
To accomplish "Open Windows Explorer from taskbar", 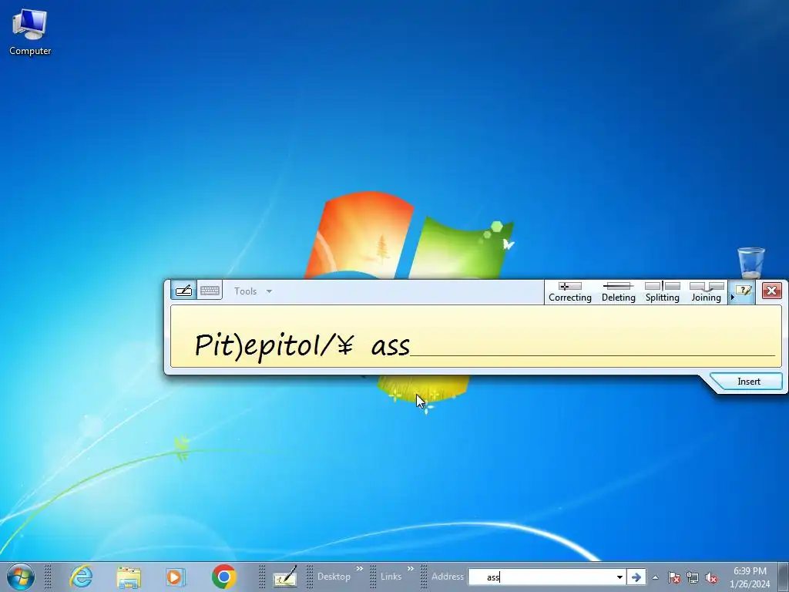I will click(x=129, y=577).
